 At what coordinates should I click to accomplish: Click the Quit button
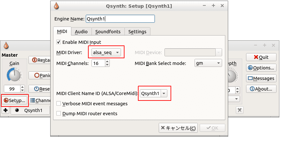click(x=261, y=57)
